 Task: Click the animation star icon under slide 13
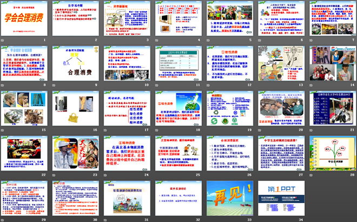(260, 85)
